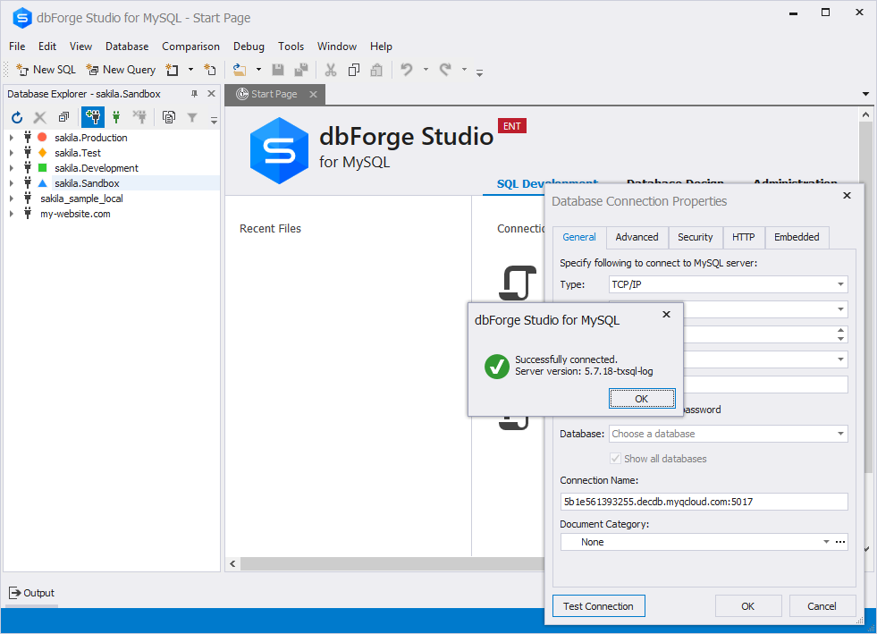Image resolution: width=877 pixels, height=634 pixels.
Task: Click the pin icon of Database Explorer panel
Action: (195, 94)
